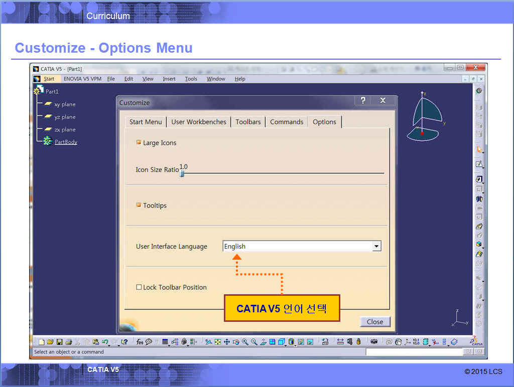Open the Formula f(x) tool
This screenshot has height=387, width=514.
140,342
